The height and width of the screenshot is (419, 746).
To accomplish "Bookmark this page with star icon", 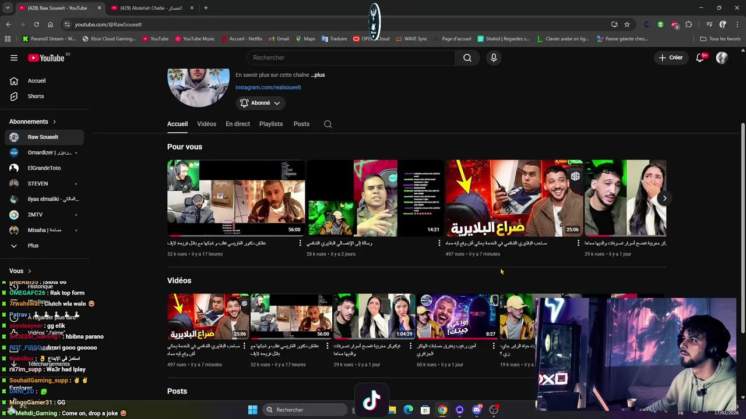I will [627, 24].
